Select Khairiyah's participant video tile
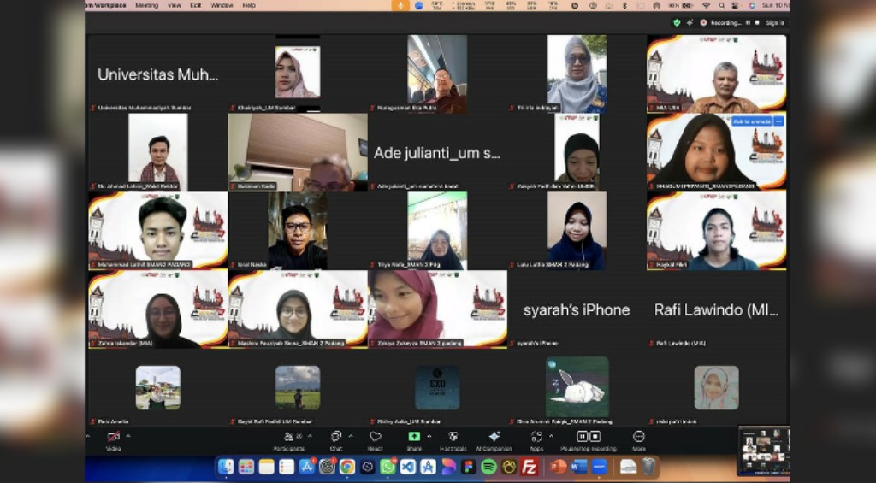 297,74
